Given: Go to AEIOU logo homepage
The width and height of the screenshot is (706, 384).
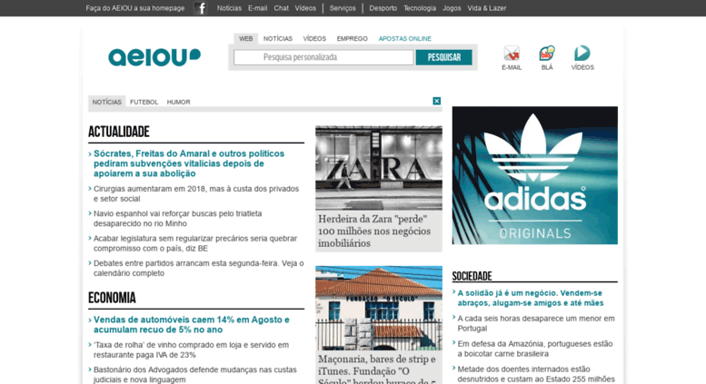Looking at the screenshot, I should click(x=154, y=57).
